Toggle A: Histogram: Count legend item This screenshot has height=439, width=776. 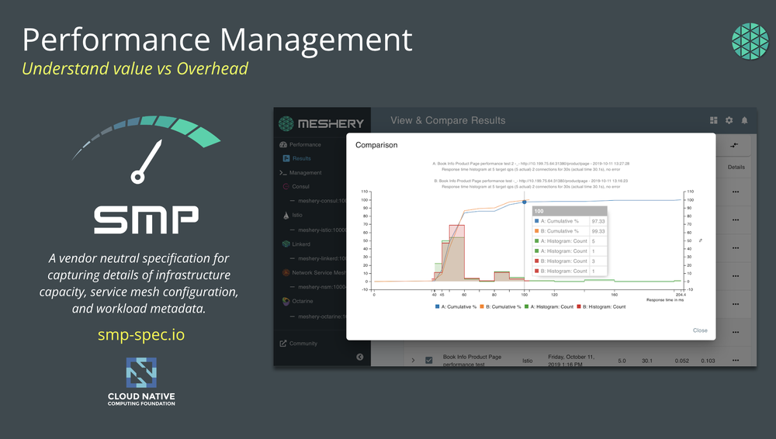[549, 307]
